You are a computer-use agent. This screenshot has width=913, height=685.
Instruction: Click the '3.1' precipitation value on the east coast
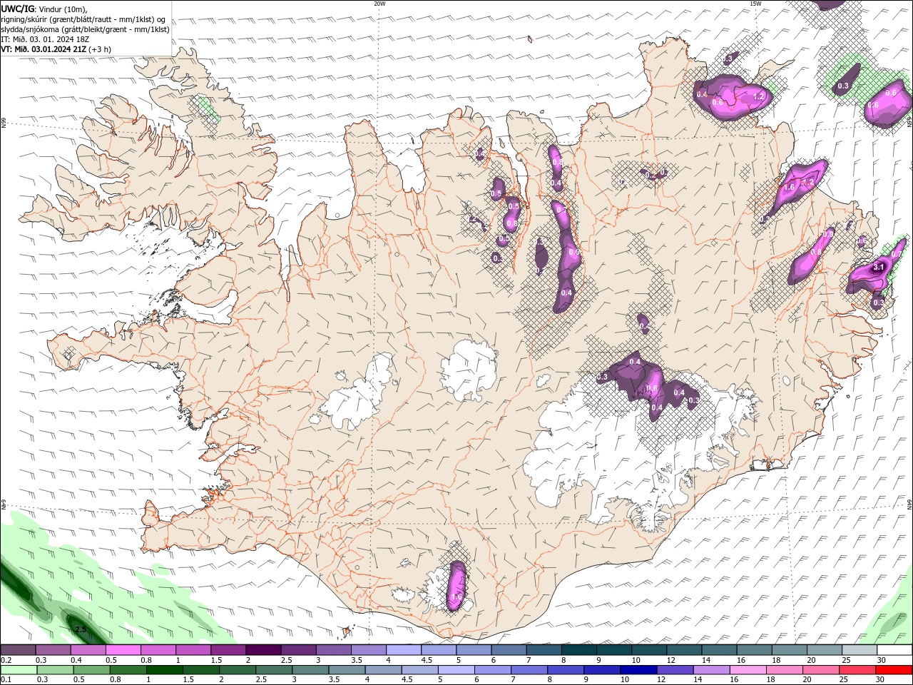point(879,267)
